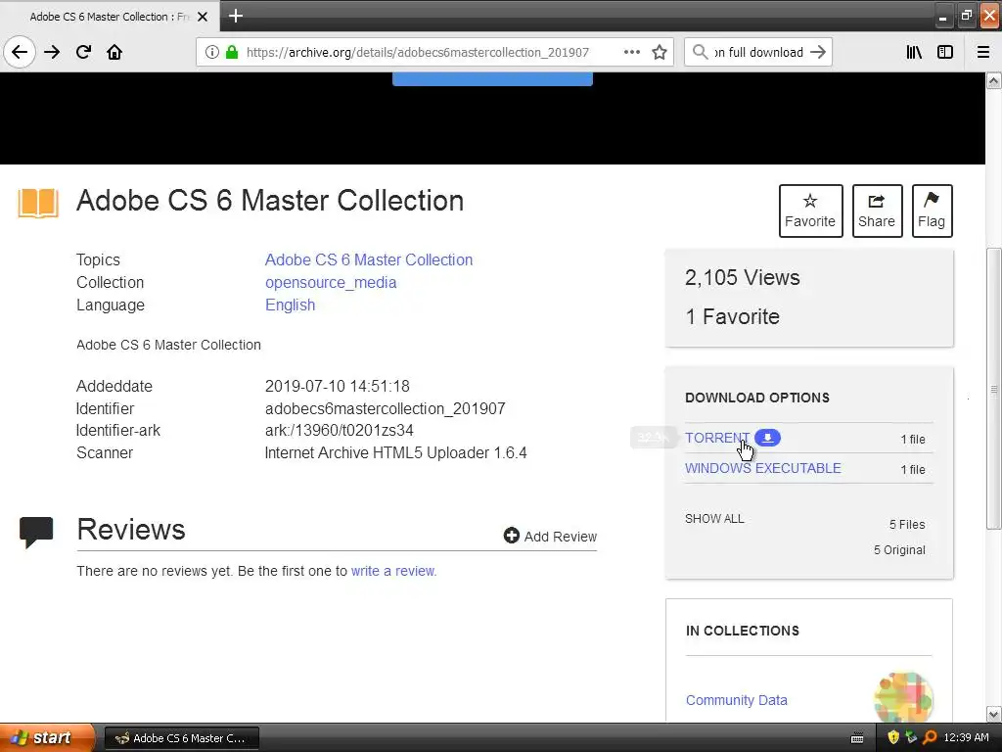This screenshot has width=1002, height=752.
Task: Open page actions three-dot menu
Action: pos(632,52)
